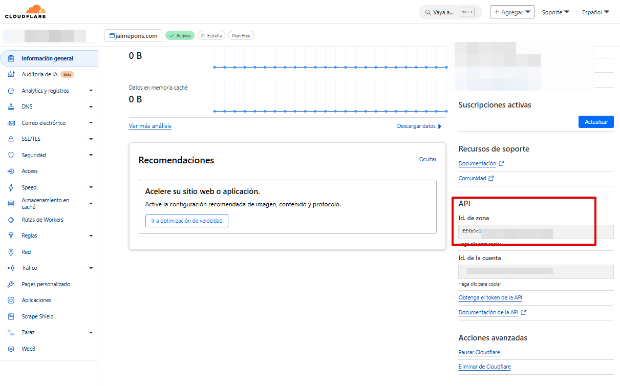The image size is (620, 386).
Task: Click the Pages personalizado wrench icon
Action: tap(11, 285)
